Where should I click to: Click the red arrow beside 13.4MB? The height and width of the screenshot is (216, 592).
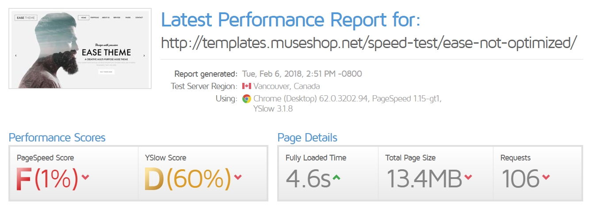tap(468, 177)
